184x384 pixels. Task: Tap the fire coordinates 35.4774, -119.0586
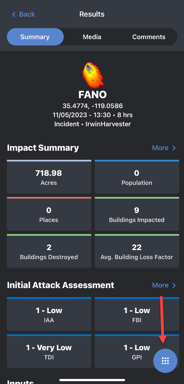(93, 106)
